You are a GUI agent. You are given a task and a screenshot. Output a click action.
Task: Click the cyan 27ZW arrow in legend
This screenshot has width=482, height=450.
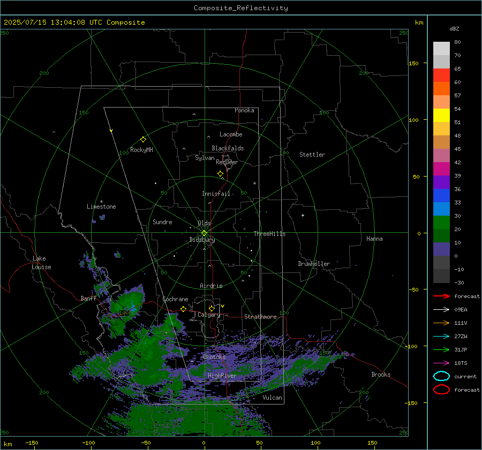pyautogui.click(x=441, y=336)
